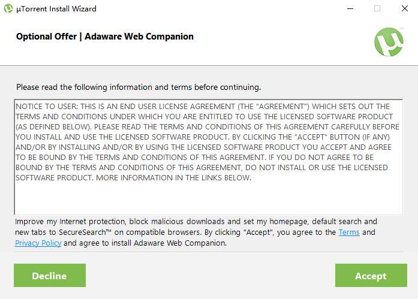
Task: Click inside the license agreement text box
Action: [208, 198]
